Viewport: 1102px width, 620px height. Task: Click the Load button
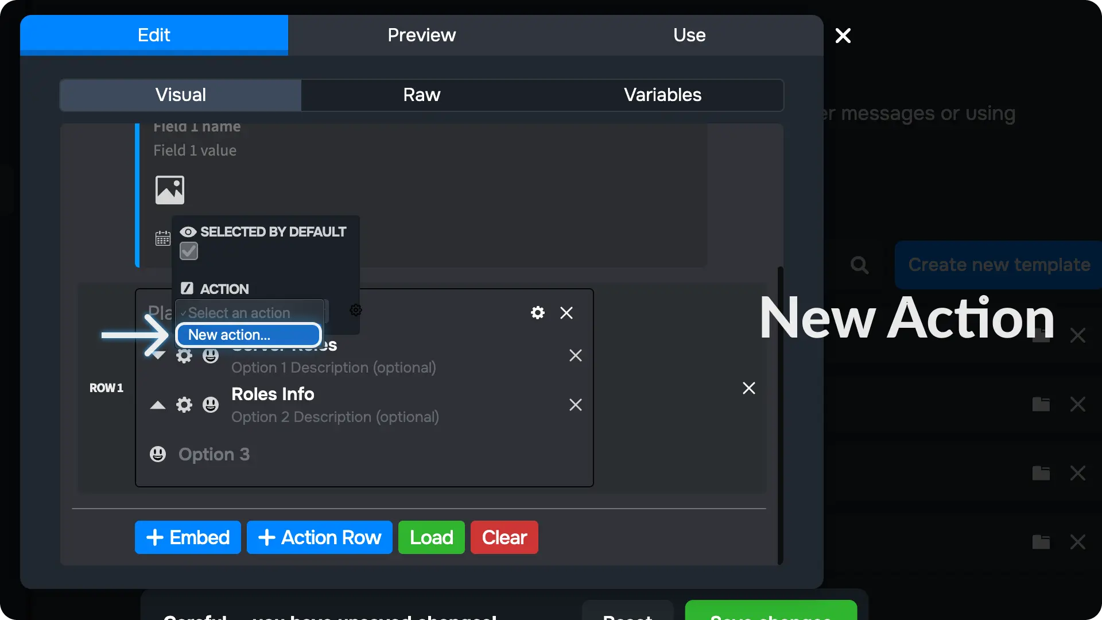432,537
